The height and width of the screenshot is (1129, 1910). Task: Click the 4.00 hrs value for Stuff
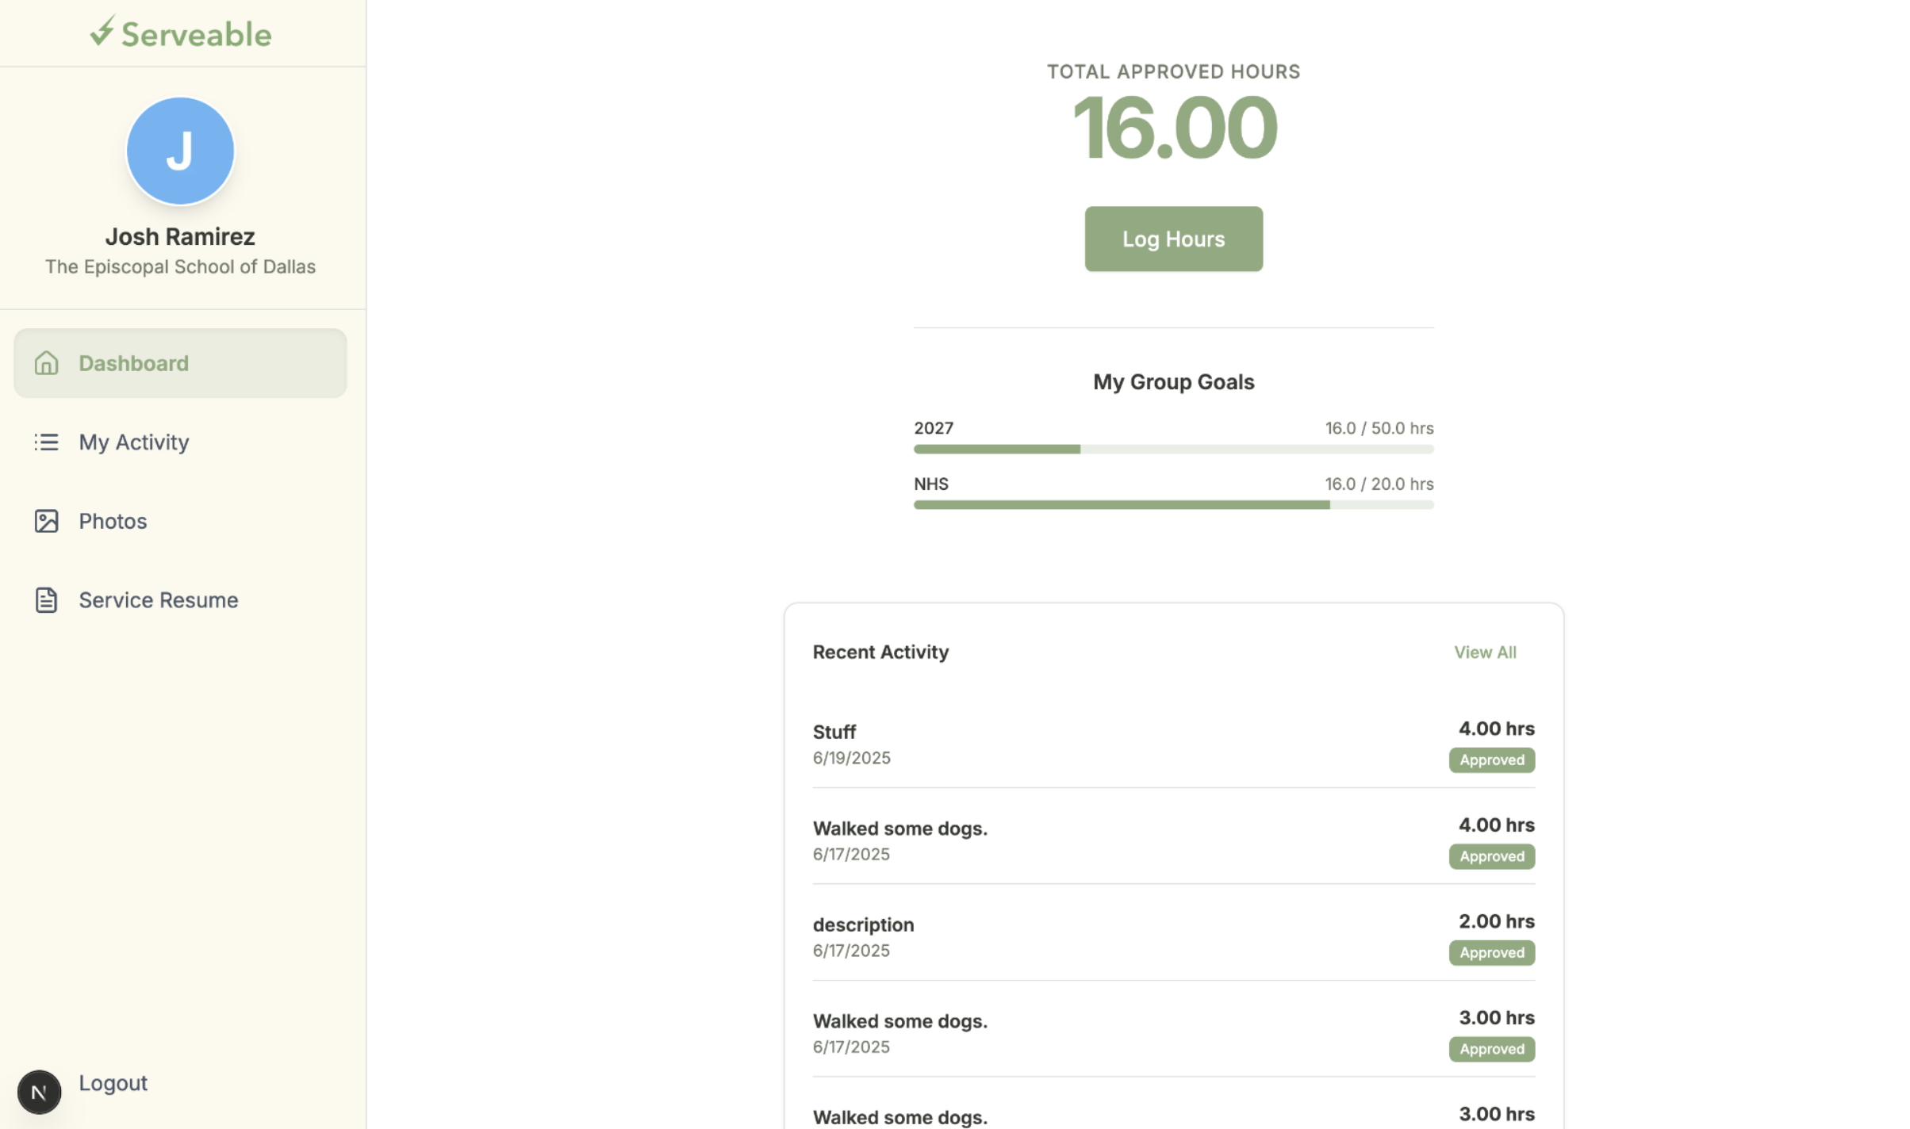pyautogui.click(x=1496, y=729)
